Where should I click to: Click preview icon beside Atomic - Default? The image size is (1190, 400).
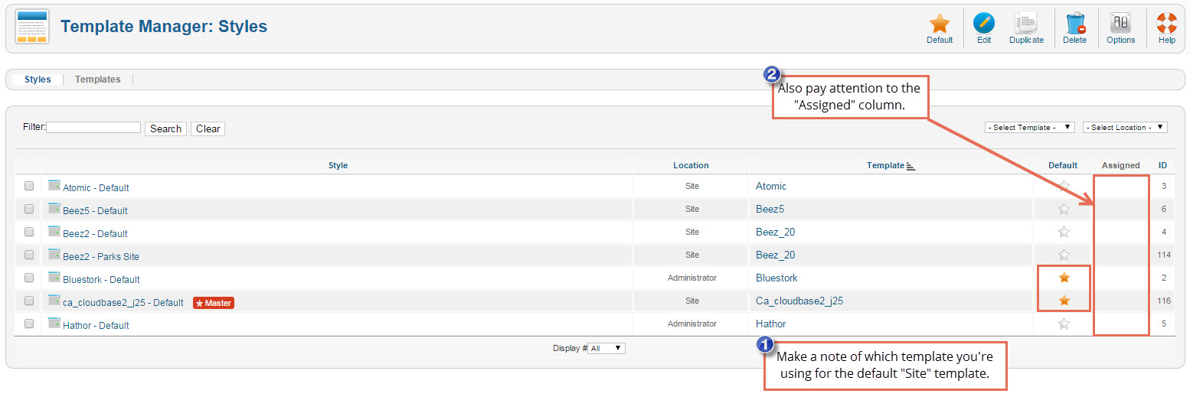pos(54,185)
